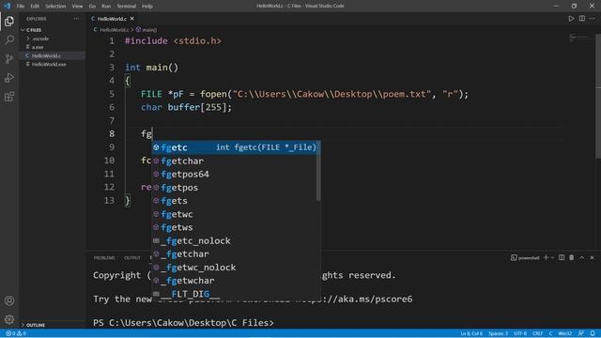Open the Explorer view in activity bar
The image size is (601, 338).
point(9,21)
